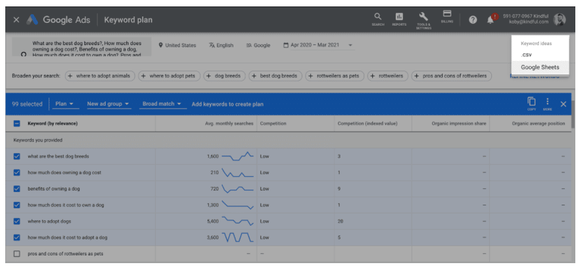
Task: Add 'dog breeds' suggestion chip
Action: click(225, 76)
